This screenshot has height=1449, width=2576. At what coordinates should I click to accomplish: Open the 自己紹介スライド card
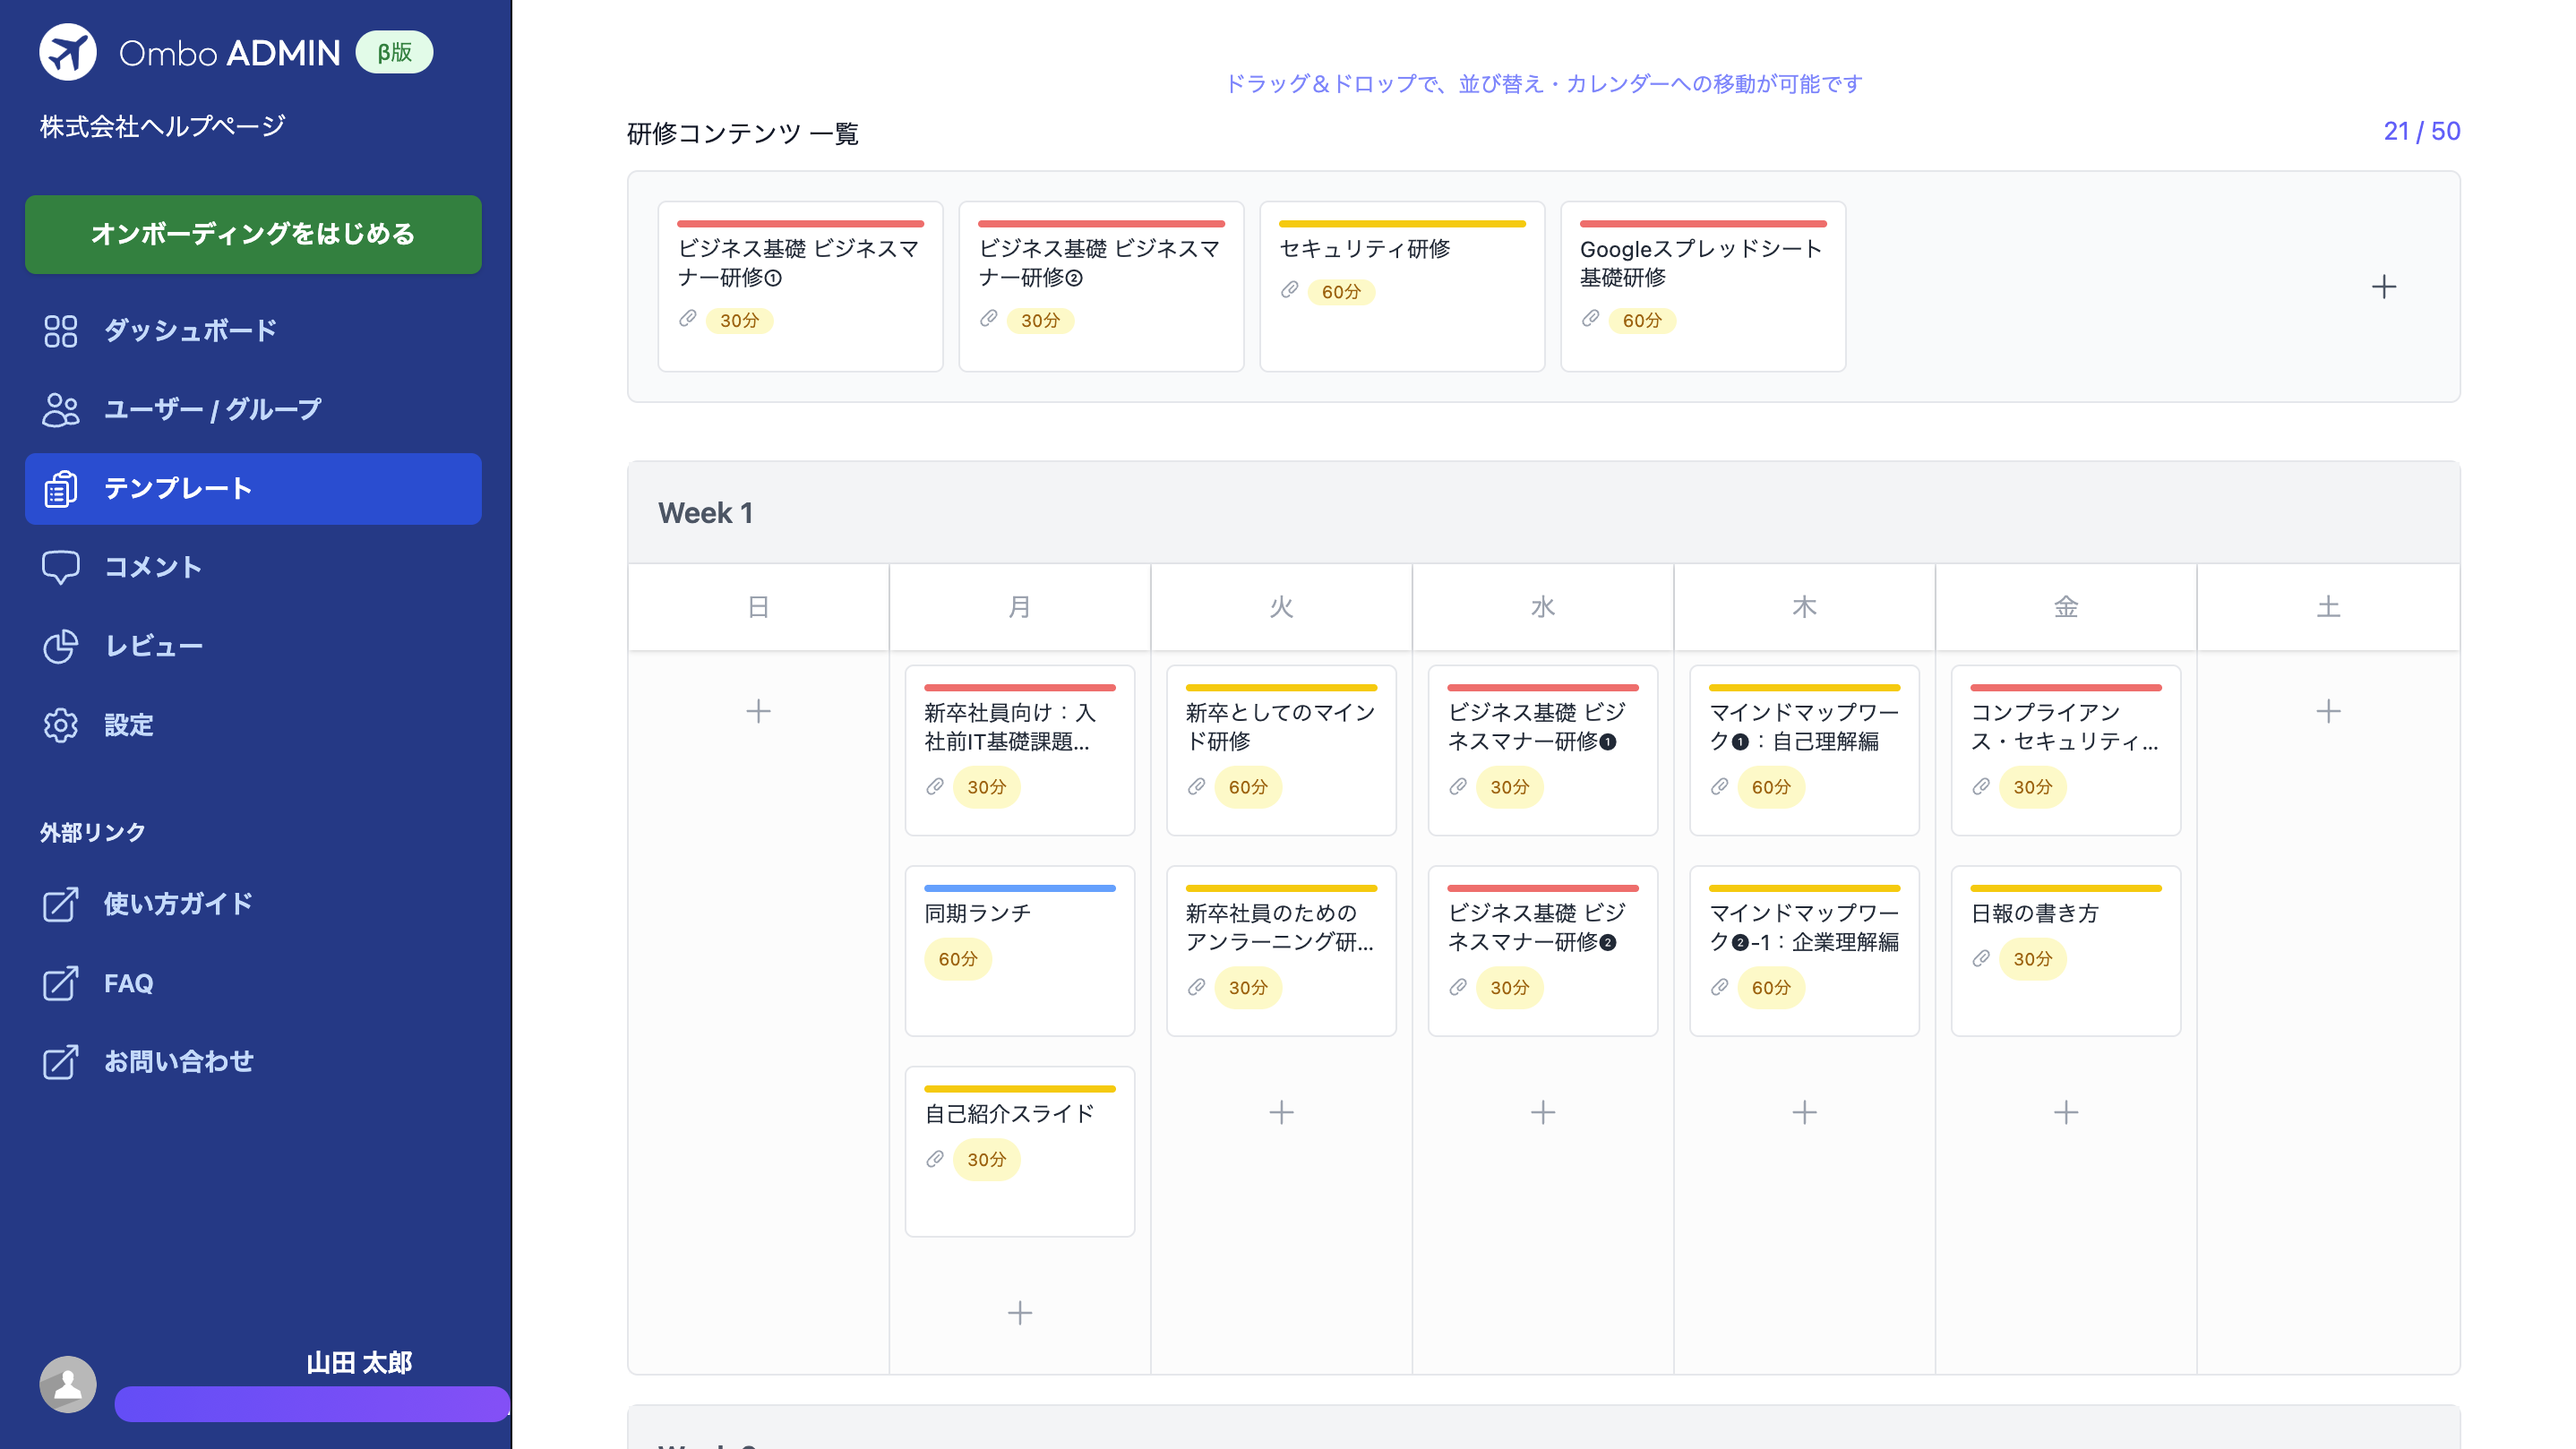1019,1151
